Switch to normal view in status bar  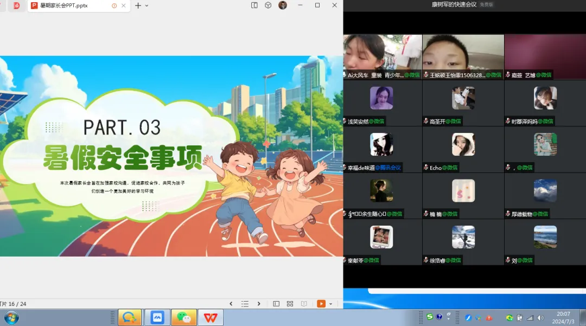276,304
